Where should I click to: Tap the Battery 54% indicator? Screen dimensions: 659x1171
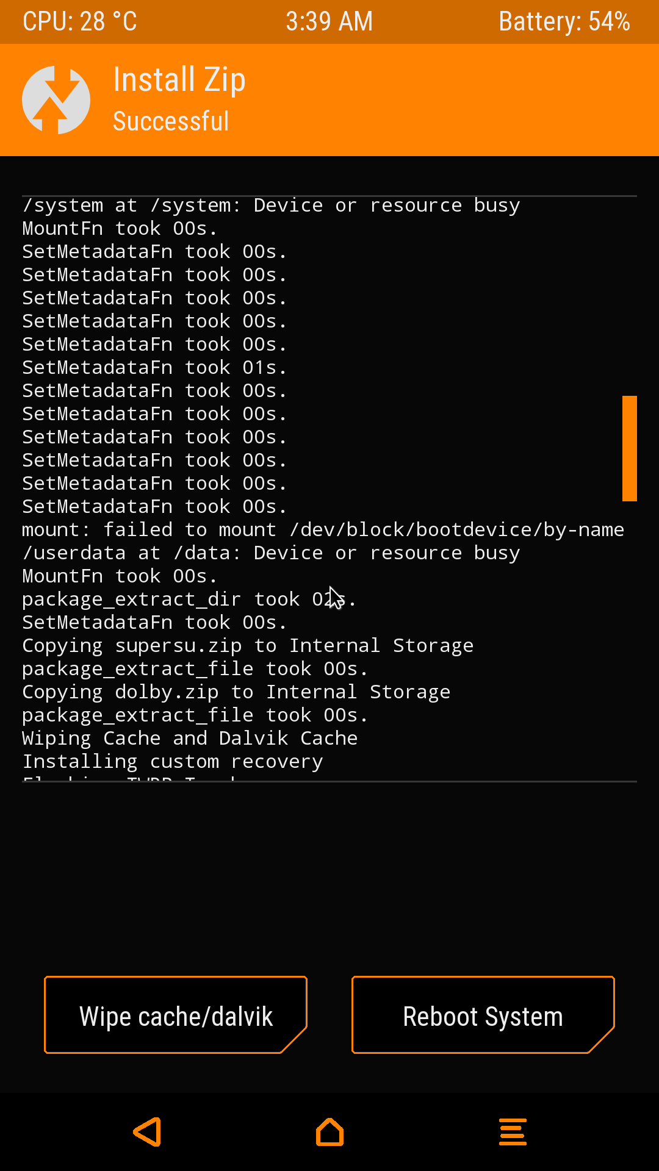pos(564,22)
